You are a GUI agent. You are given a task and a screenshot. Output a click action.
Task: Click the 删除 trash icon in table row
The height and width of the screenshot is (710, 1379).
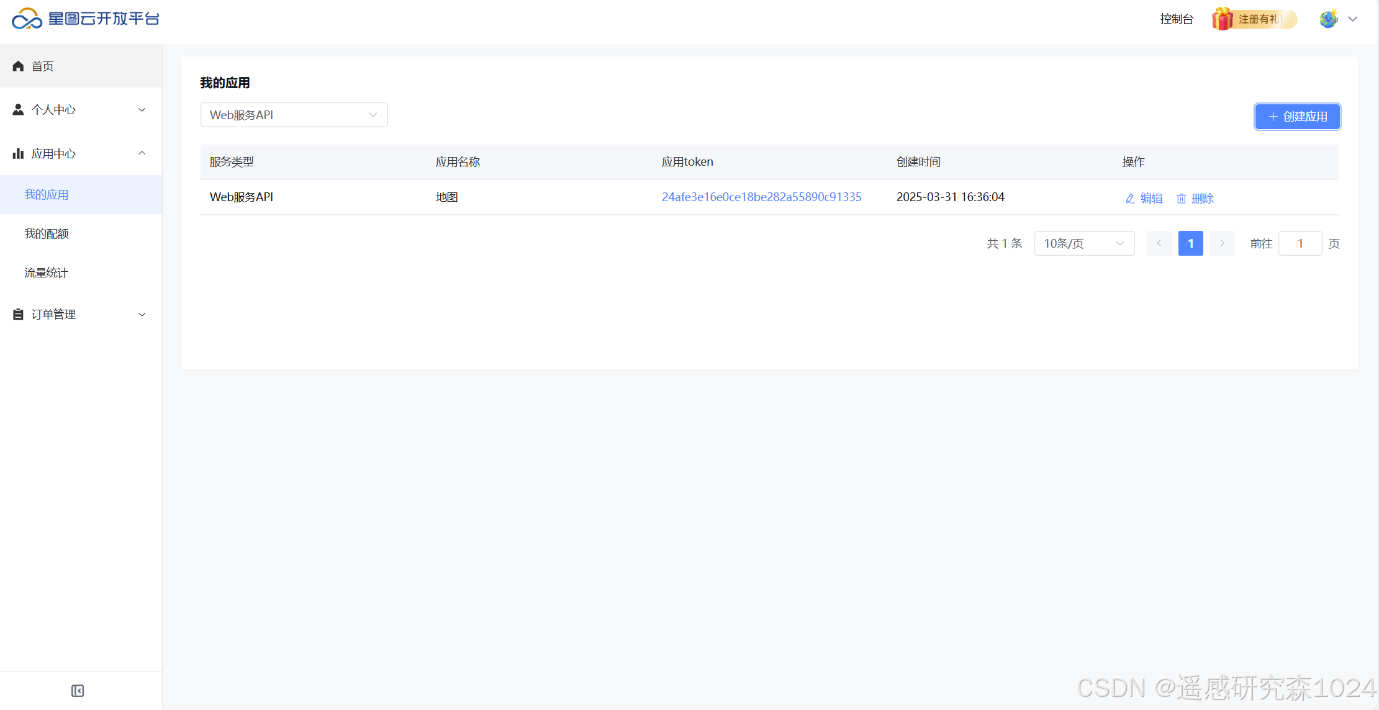point(1181,199)
